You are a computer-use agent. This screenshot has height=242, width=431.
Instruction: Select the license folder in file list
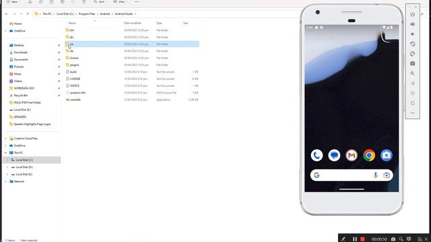tap(74, 58)
